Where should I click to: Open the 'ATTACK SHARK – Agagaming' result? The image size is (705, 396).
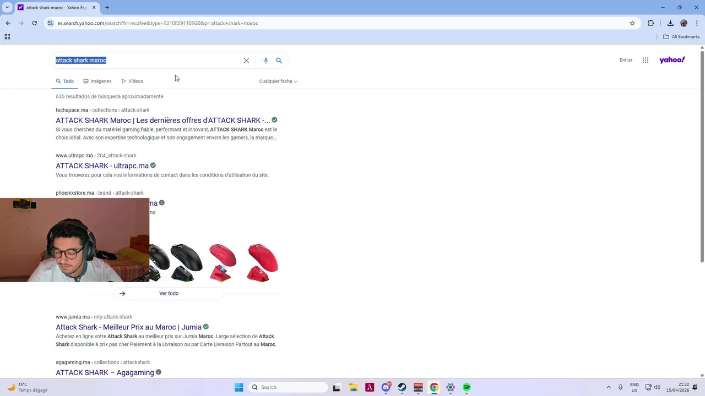105,372
